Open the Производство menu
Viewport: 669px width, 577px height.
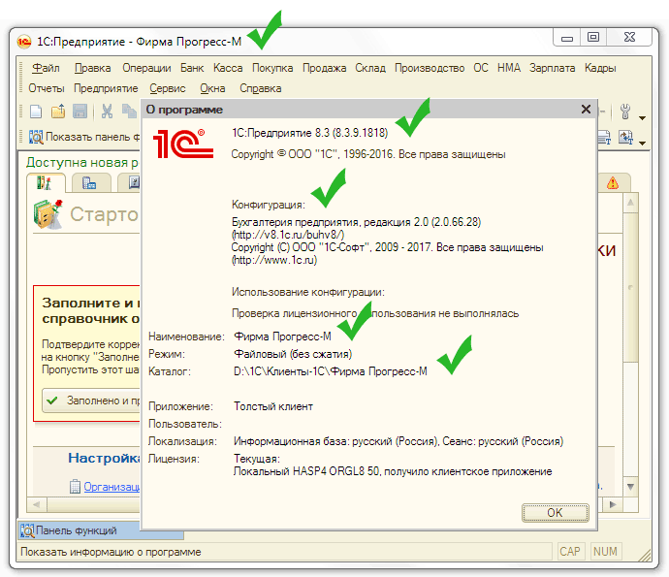(x=430, y=68)
